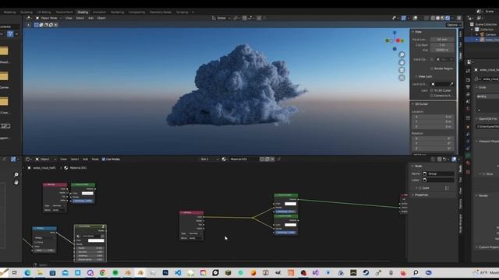Collapse the View panel in sidebar
Image resolution: width=499 pixels, height=280 pixels.
pos(413,32)
